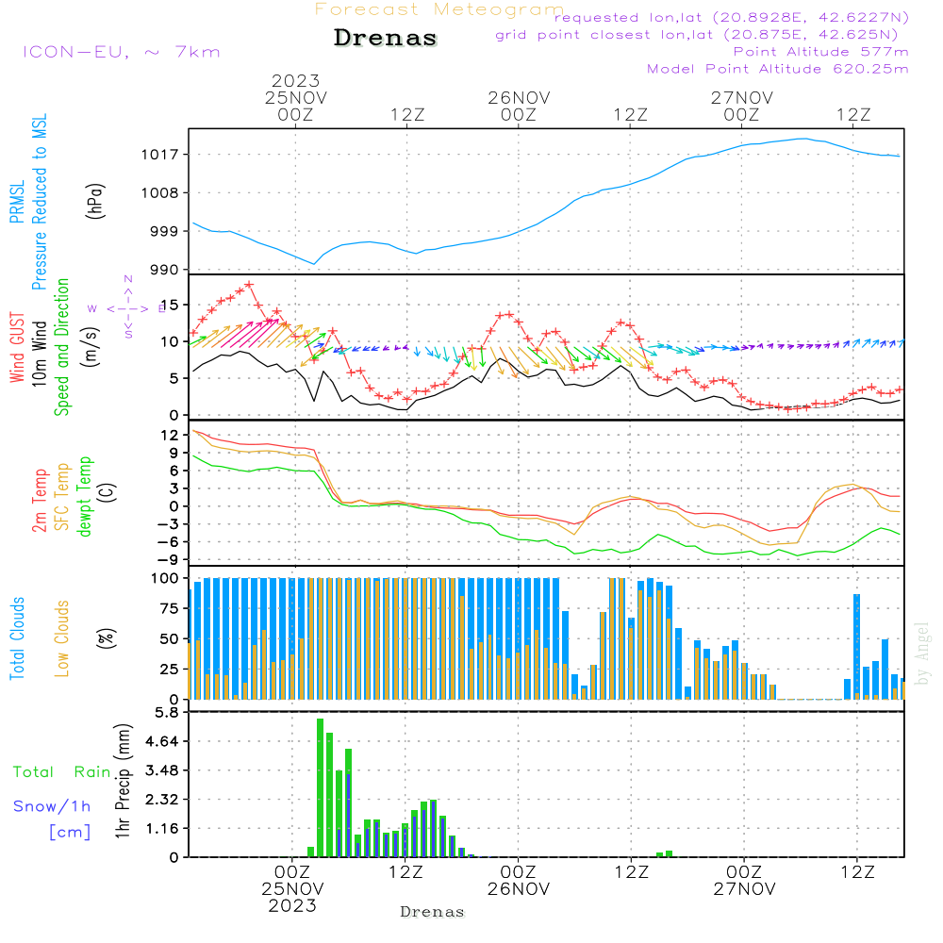Image resolution: width=943 pixels, height=943 pixels.
Task: Select the blue "Total Clouds" label
Action: (x=17, y=638)
